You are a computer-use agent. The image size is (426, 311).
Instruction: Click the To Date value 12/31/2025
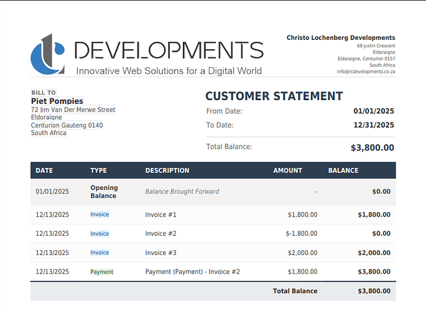[373, 125]
